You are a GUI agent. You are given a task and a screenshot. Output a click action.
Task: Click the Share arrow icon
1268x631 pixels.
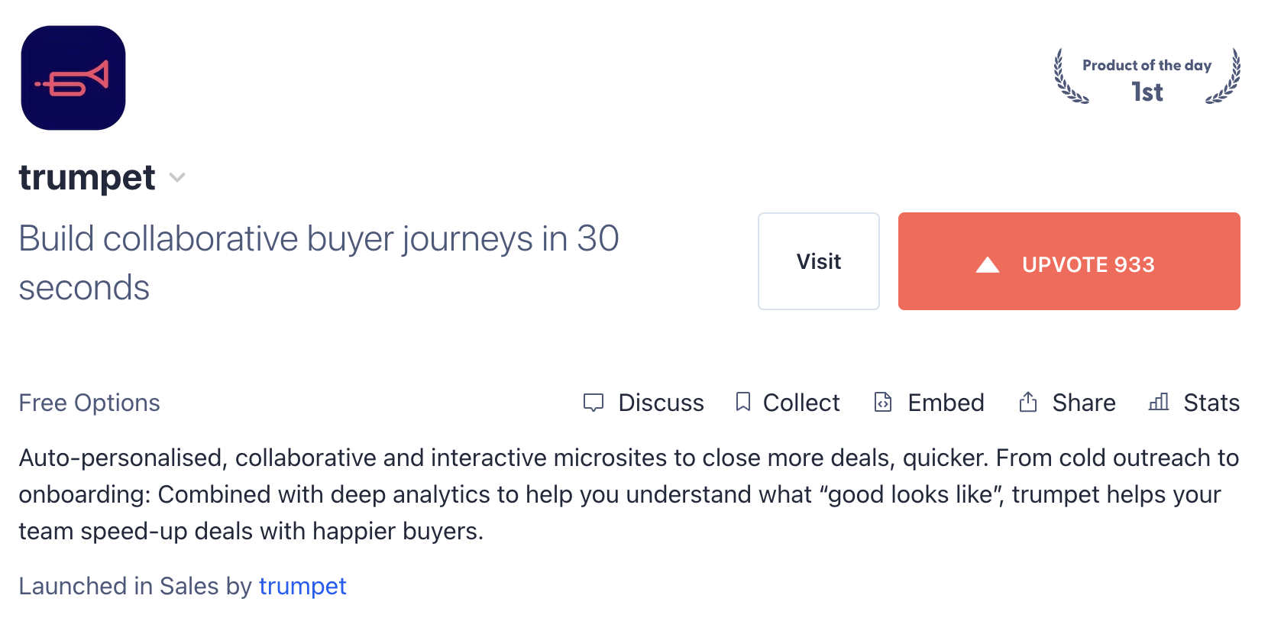(1028, 402)
